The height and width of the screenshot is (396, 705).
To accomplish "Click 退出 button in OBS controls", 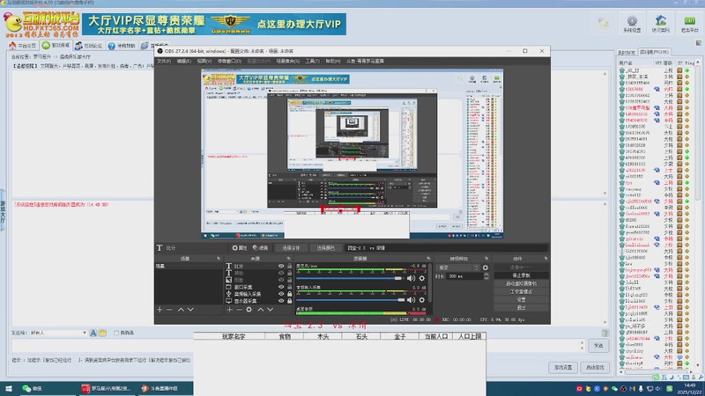I will pyautogui.click(x=521, y=307).
